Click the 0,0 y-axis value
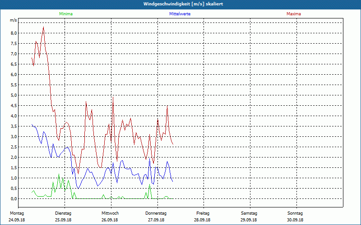 14,198
